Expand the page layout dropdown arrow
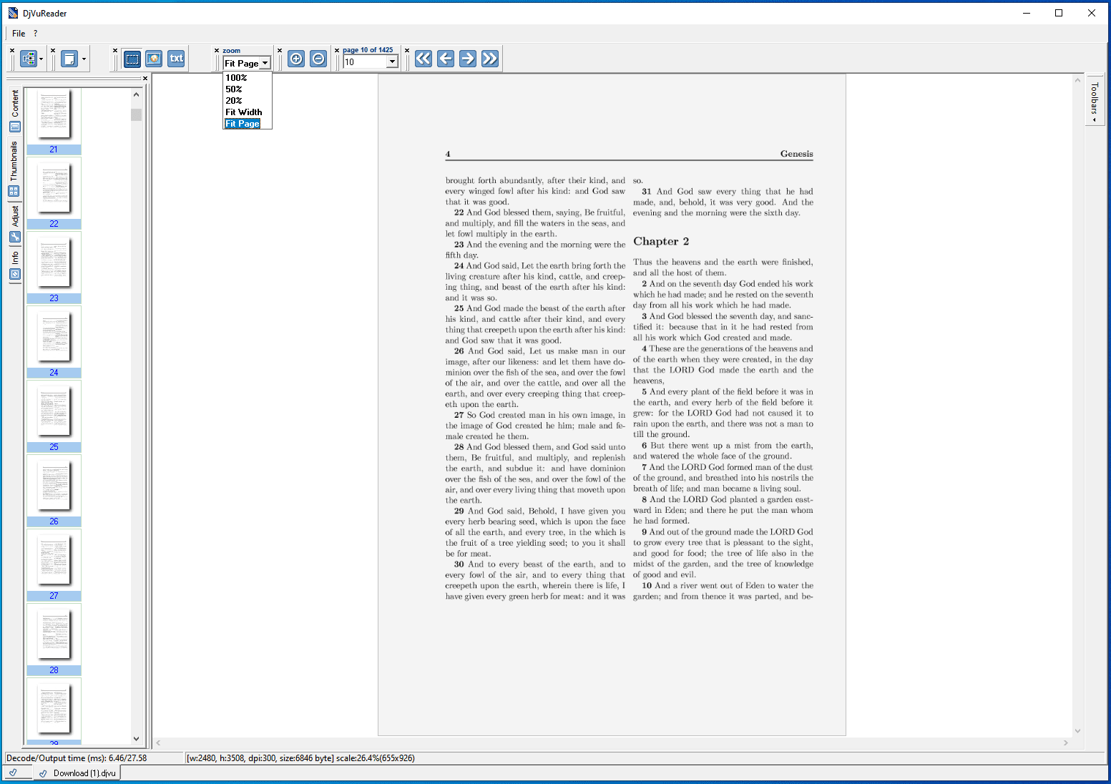 [84, 59]
